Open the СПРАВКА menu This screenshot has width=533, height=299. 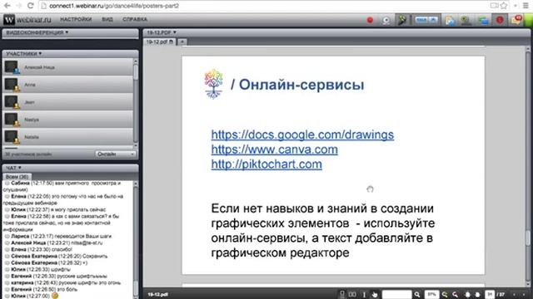(x=135, y=19)
